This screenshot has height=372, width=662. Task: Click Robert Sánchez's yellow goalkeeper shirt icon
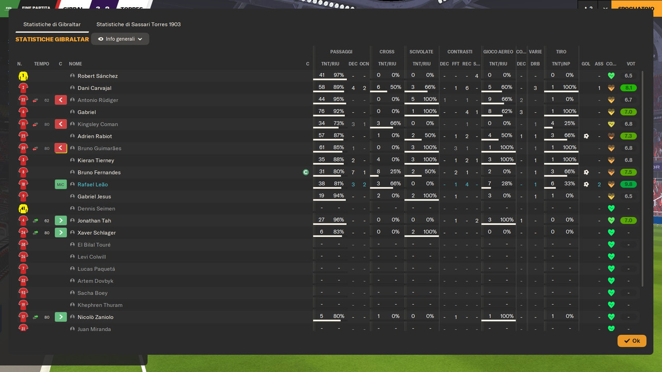pyautogui.click(x=23, y=76)
